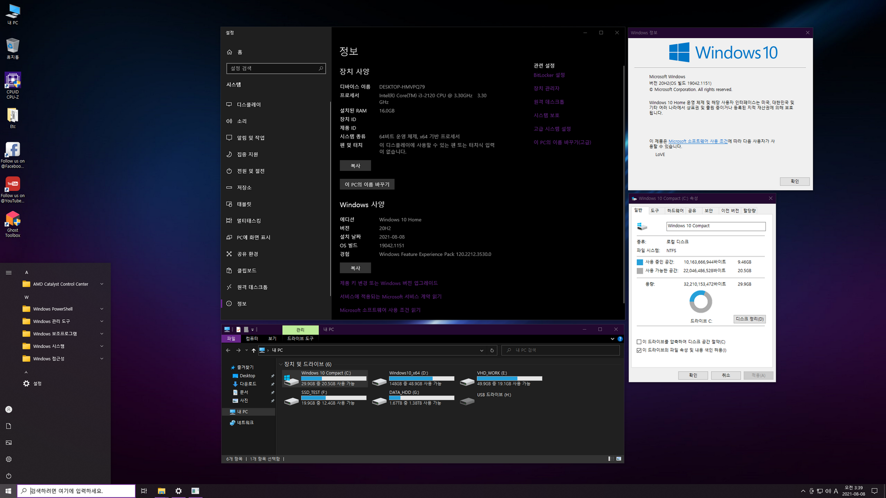Click 복사 under device specifications
The height and width of the screenshot is (498, 886).
pyautogui.click(x=355, y=166)
